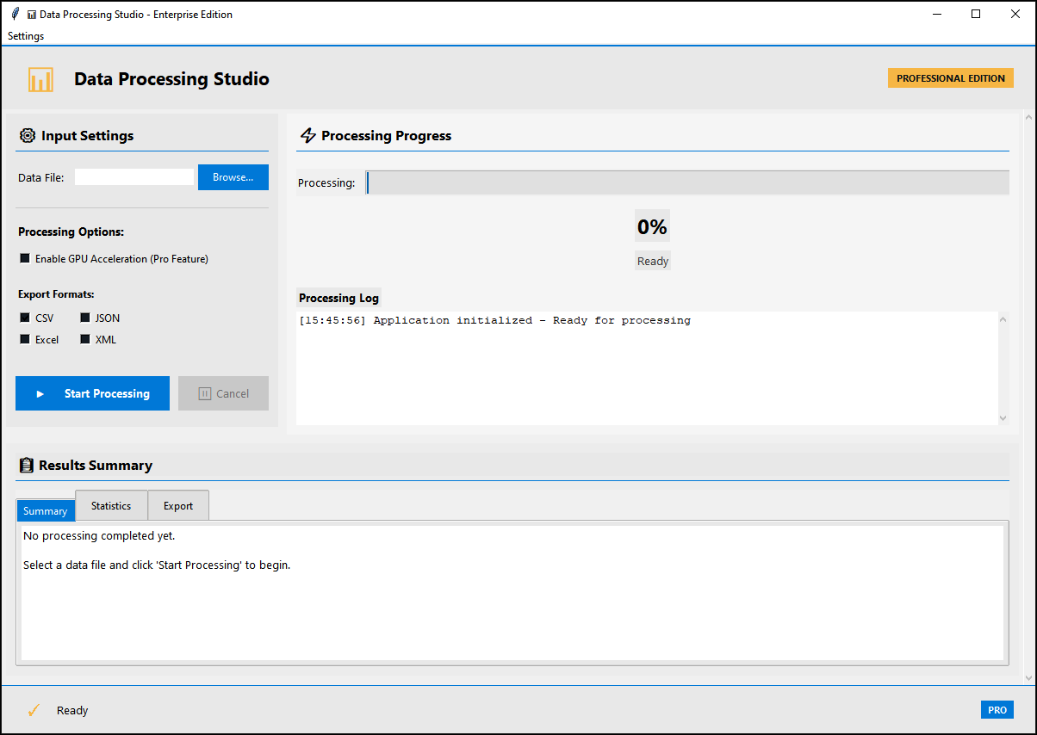
Task: Click the pause icon inside the Cancel button
Action: 203,393
